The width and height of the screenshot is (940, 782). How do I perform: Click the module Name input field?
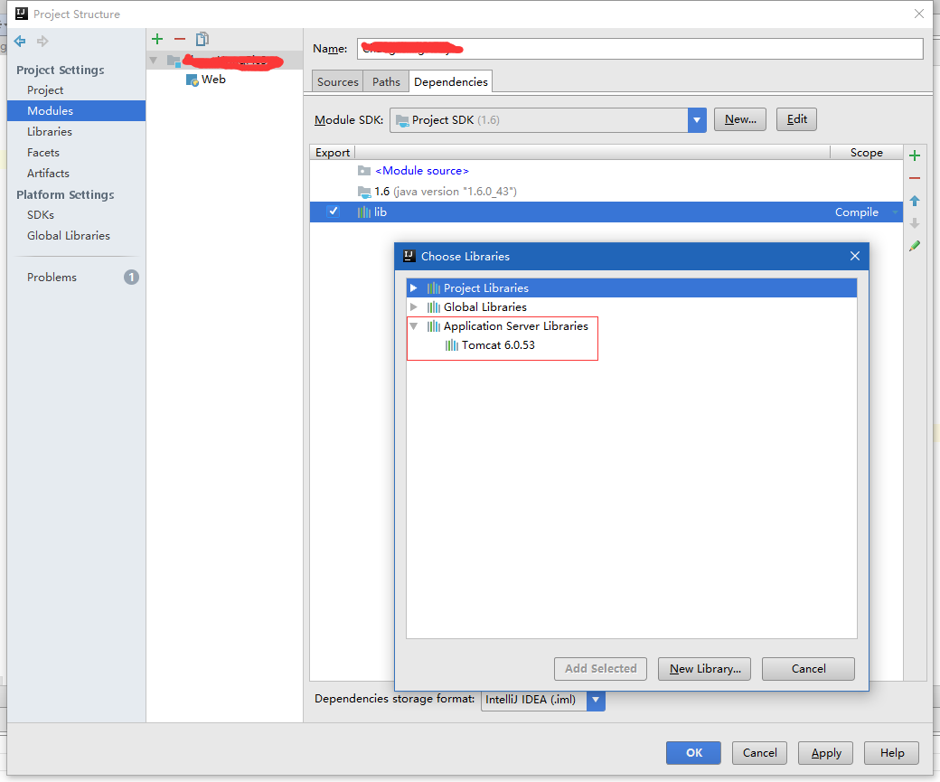point(640,49)
